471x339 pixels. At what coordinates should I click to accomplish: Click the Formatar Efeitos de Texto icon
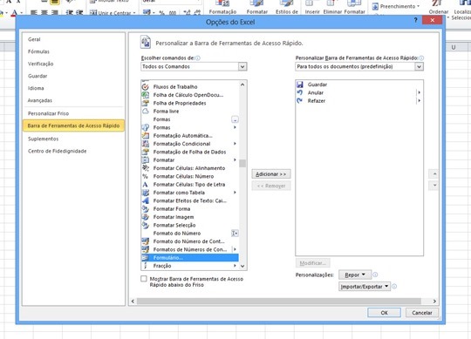146,200
